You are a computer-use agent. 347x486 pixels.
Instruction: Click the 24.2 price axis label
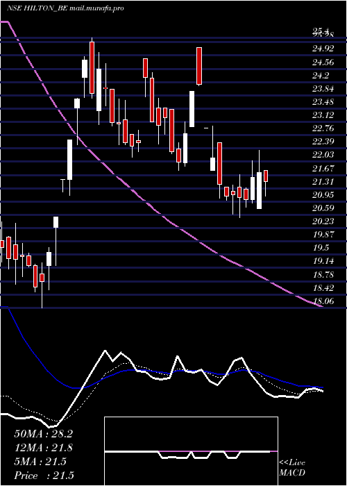coord(321,75)
